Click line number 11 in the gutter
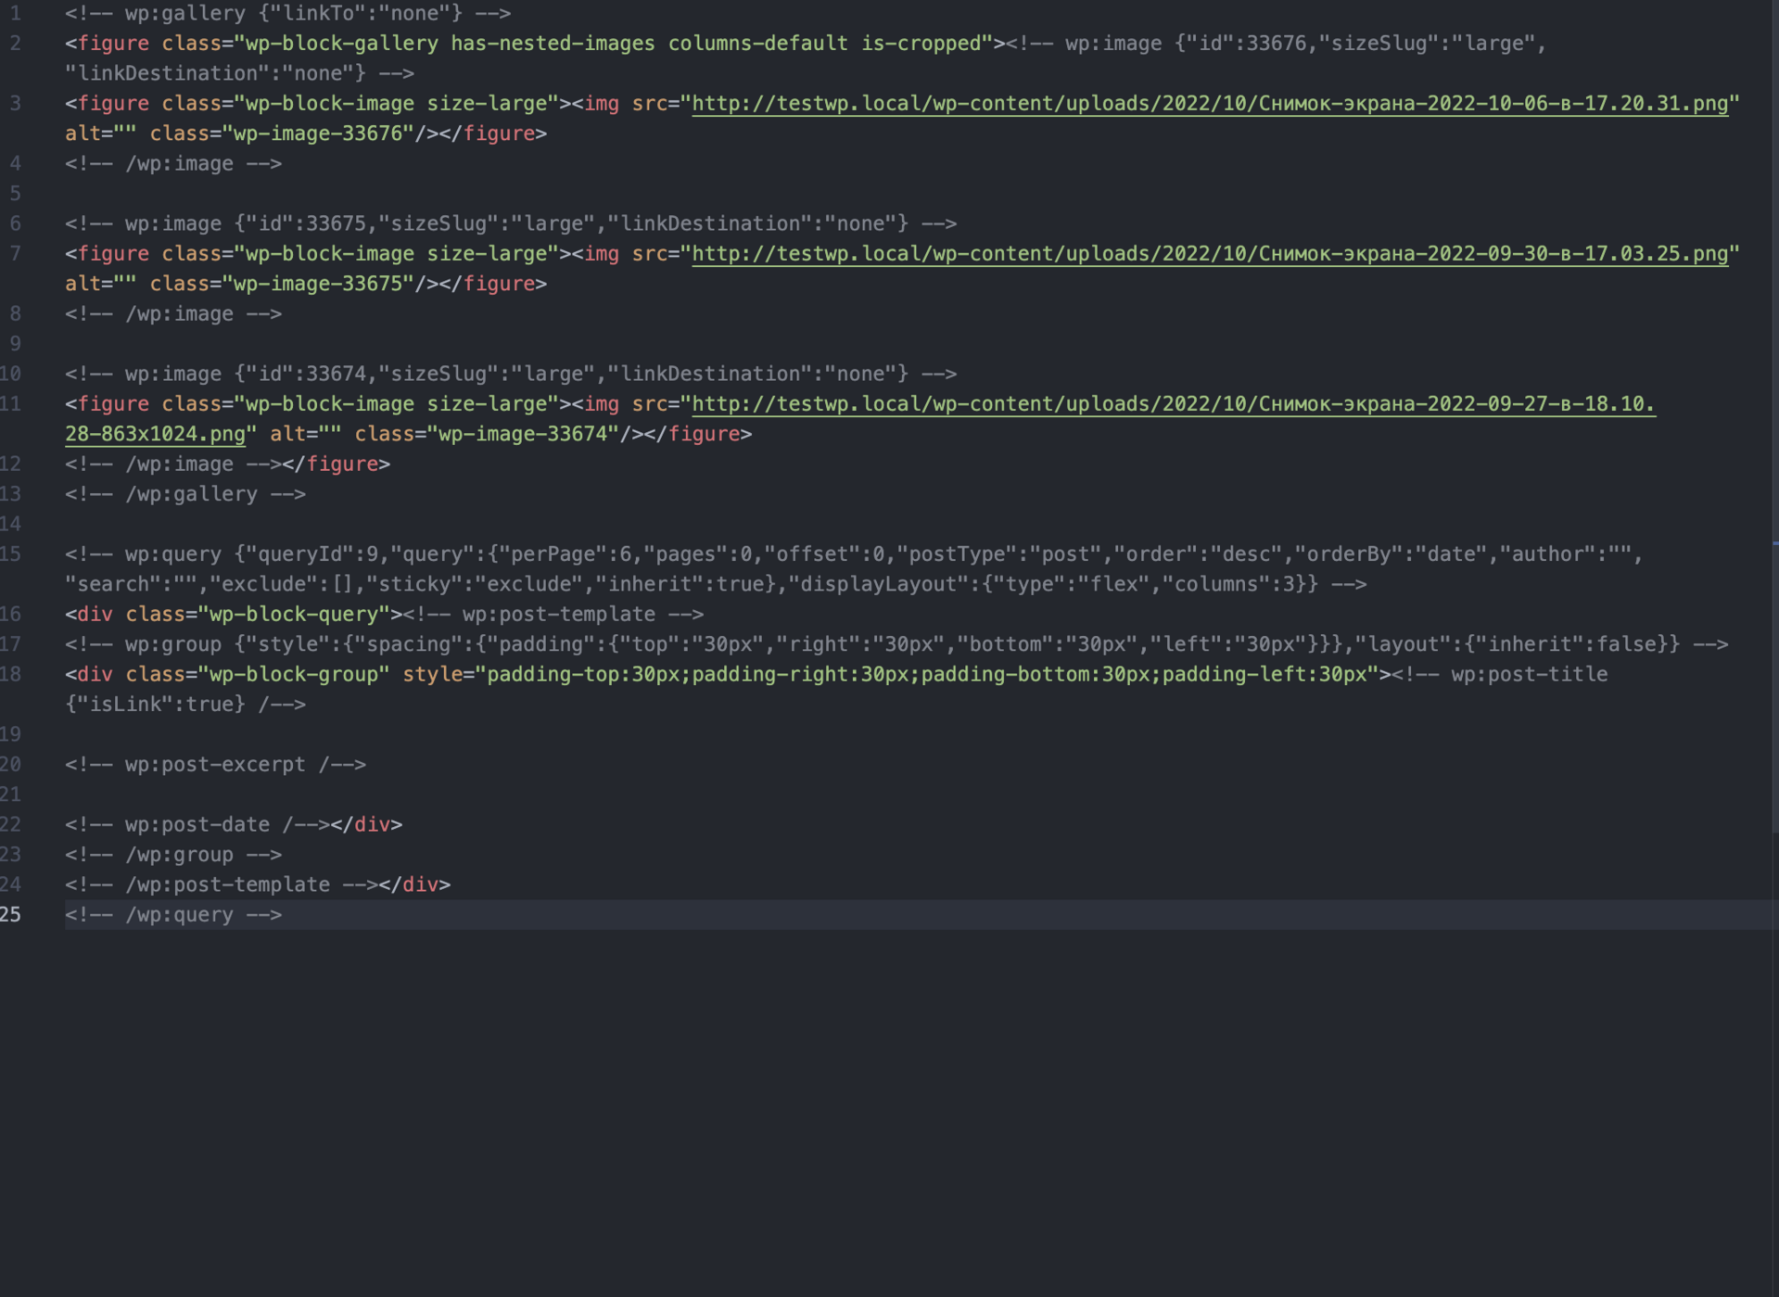 11,404
